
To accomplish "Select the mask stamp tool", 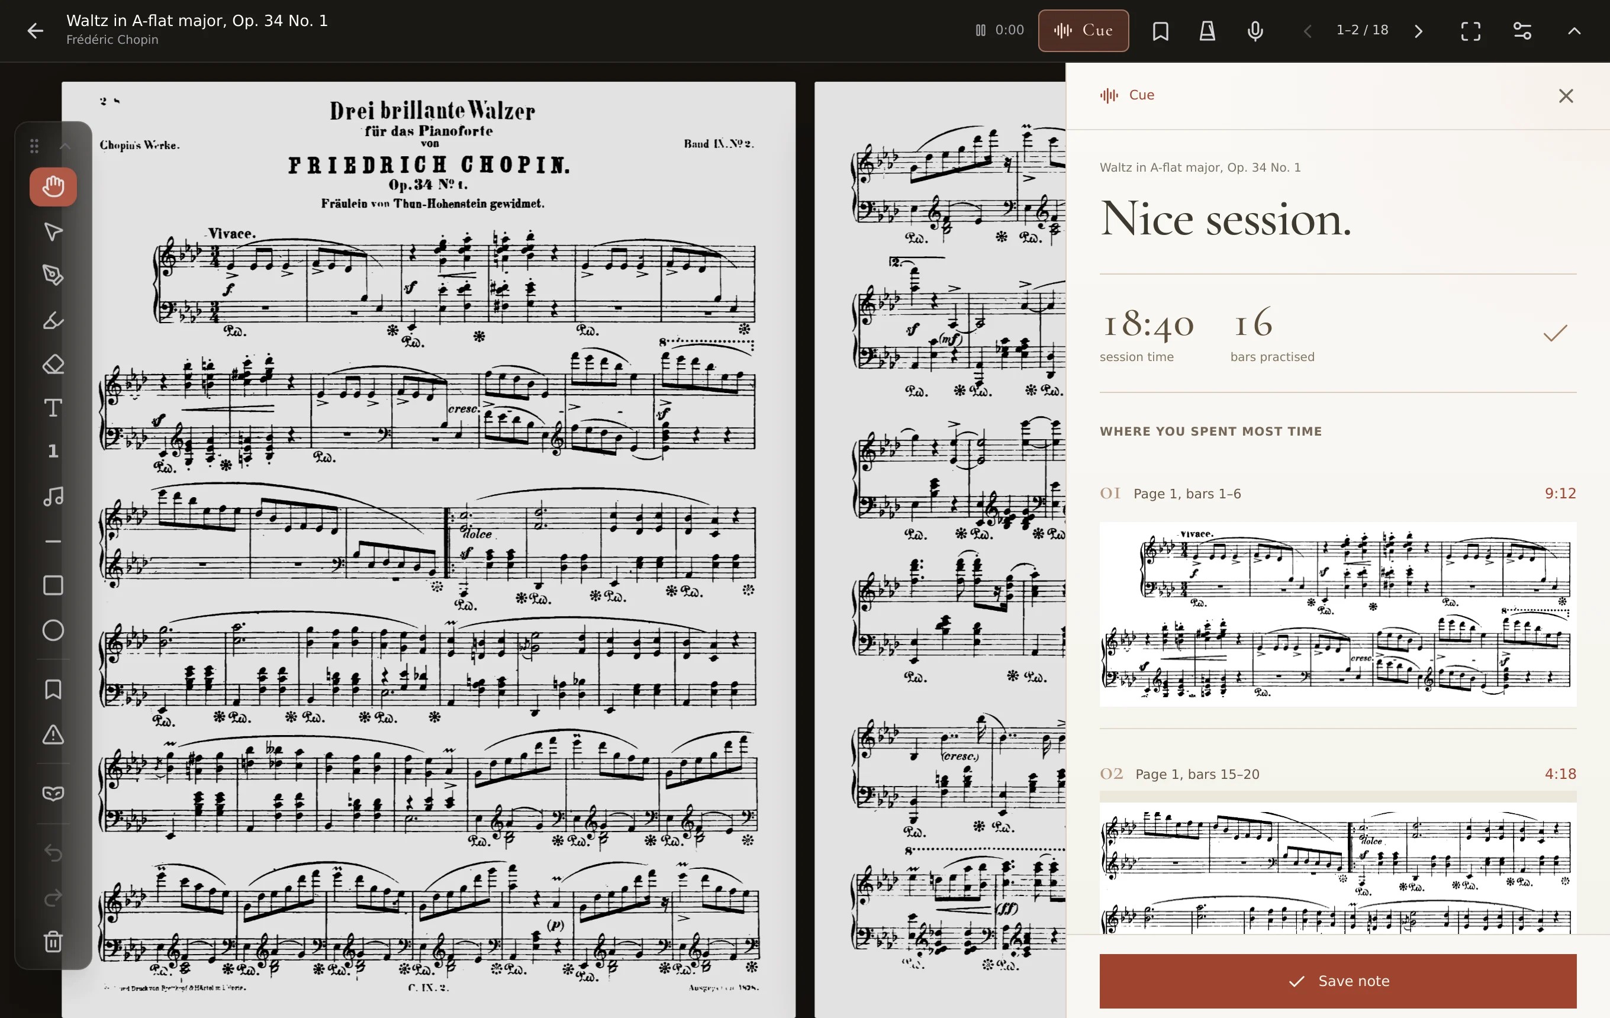I will [x=53, y=794].
